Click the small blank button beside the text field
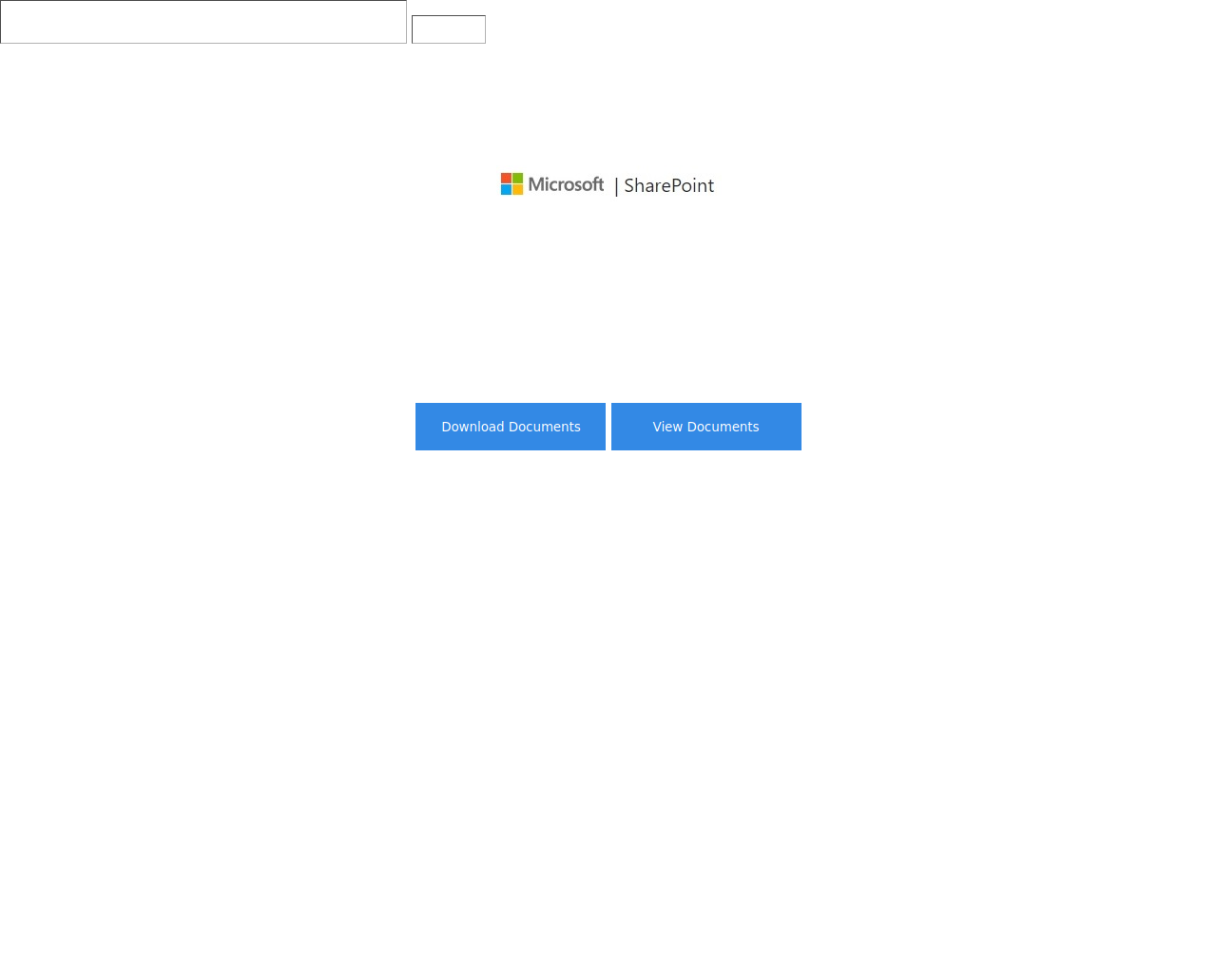 coord(449,29)
